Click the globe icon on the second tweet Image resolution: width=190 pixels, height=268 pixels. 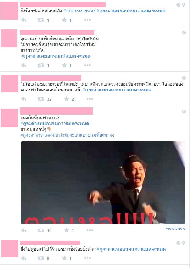[x=184, y=32]
